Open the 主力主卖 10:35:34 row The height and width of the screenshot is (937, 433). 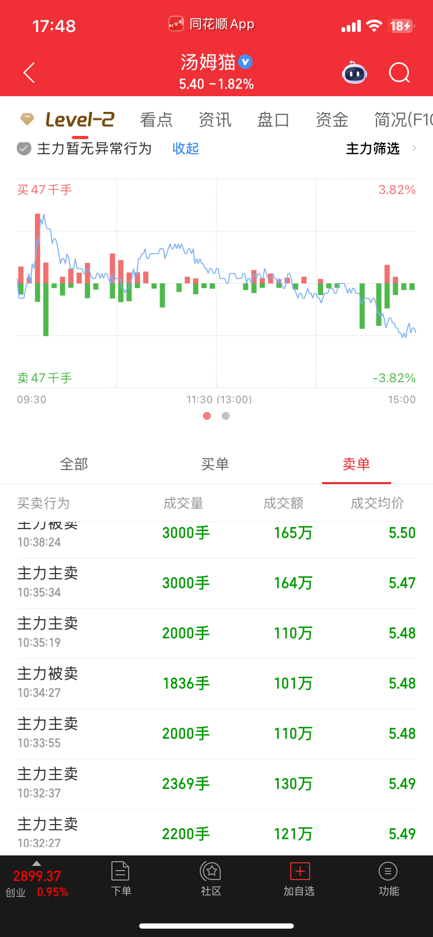pyautogui.click(x=216, y=583)
